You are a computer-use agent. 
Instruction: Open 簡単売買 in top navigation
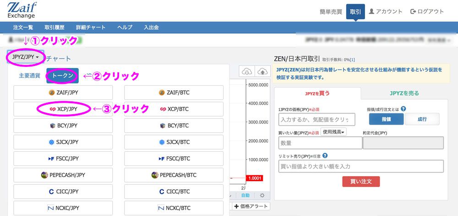[331, 12]
